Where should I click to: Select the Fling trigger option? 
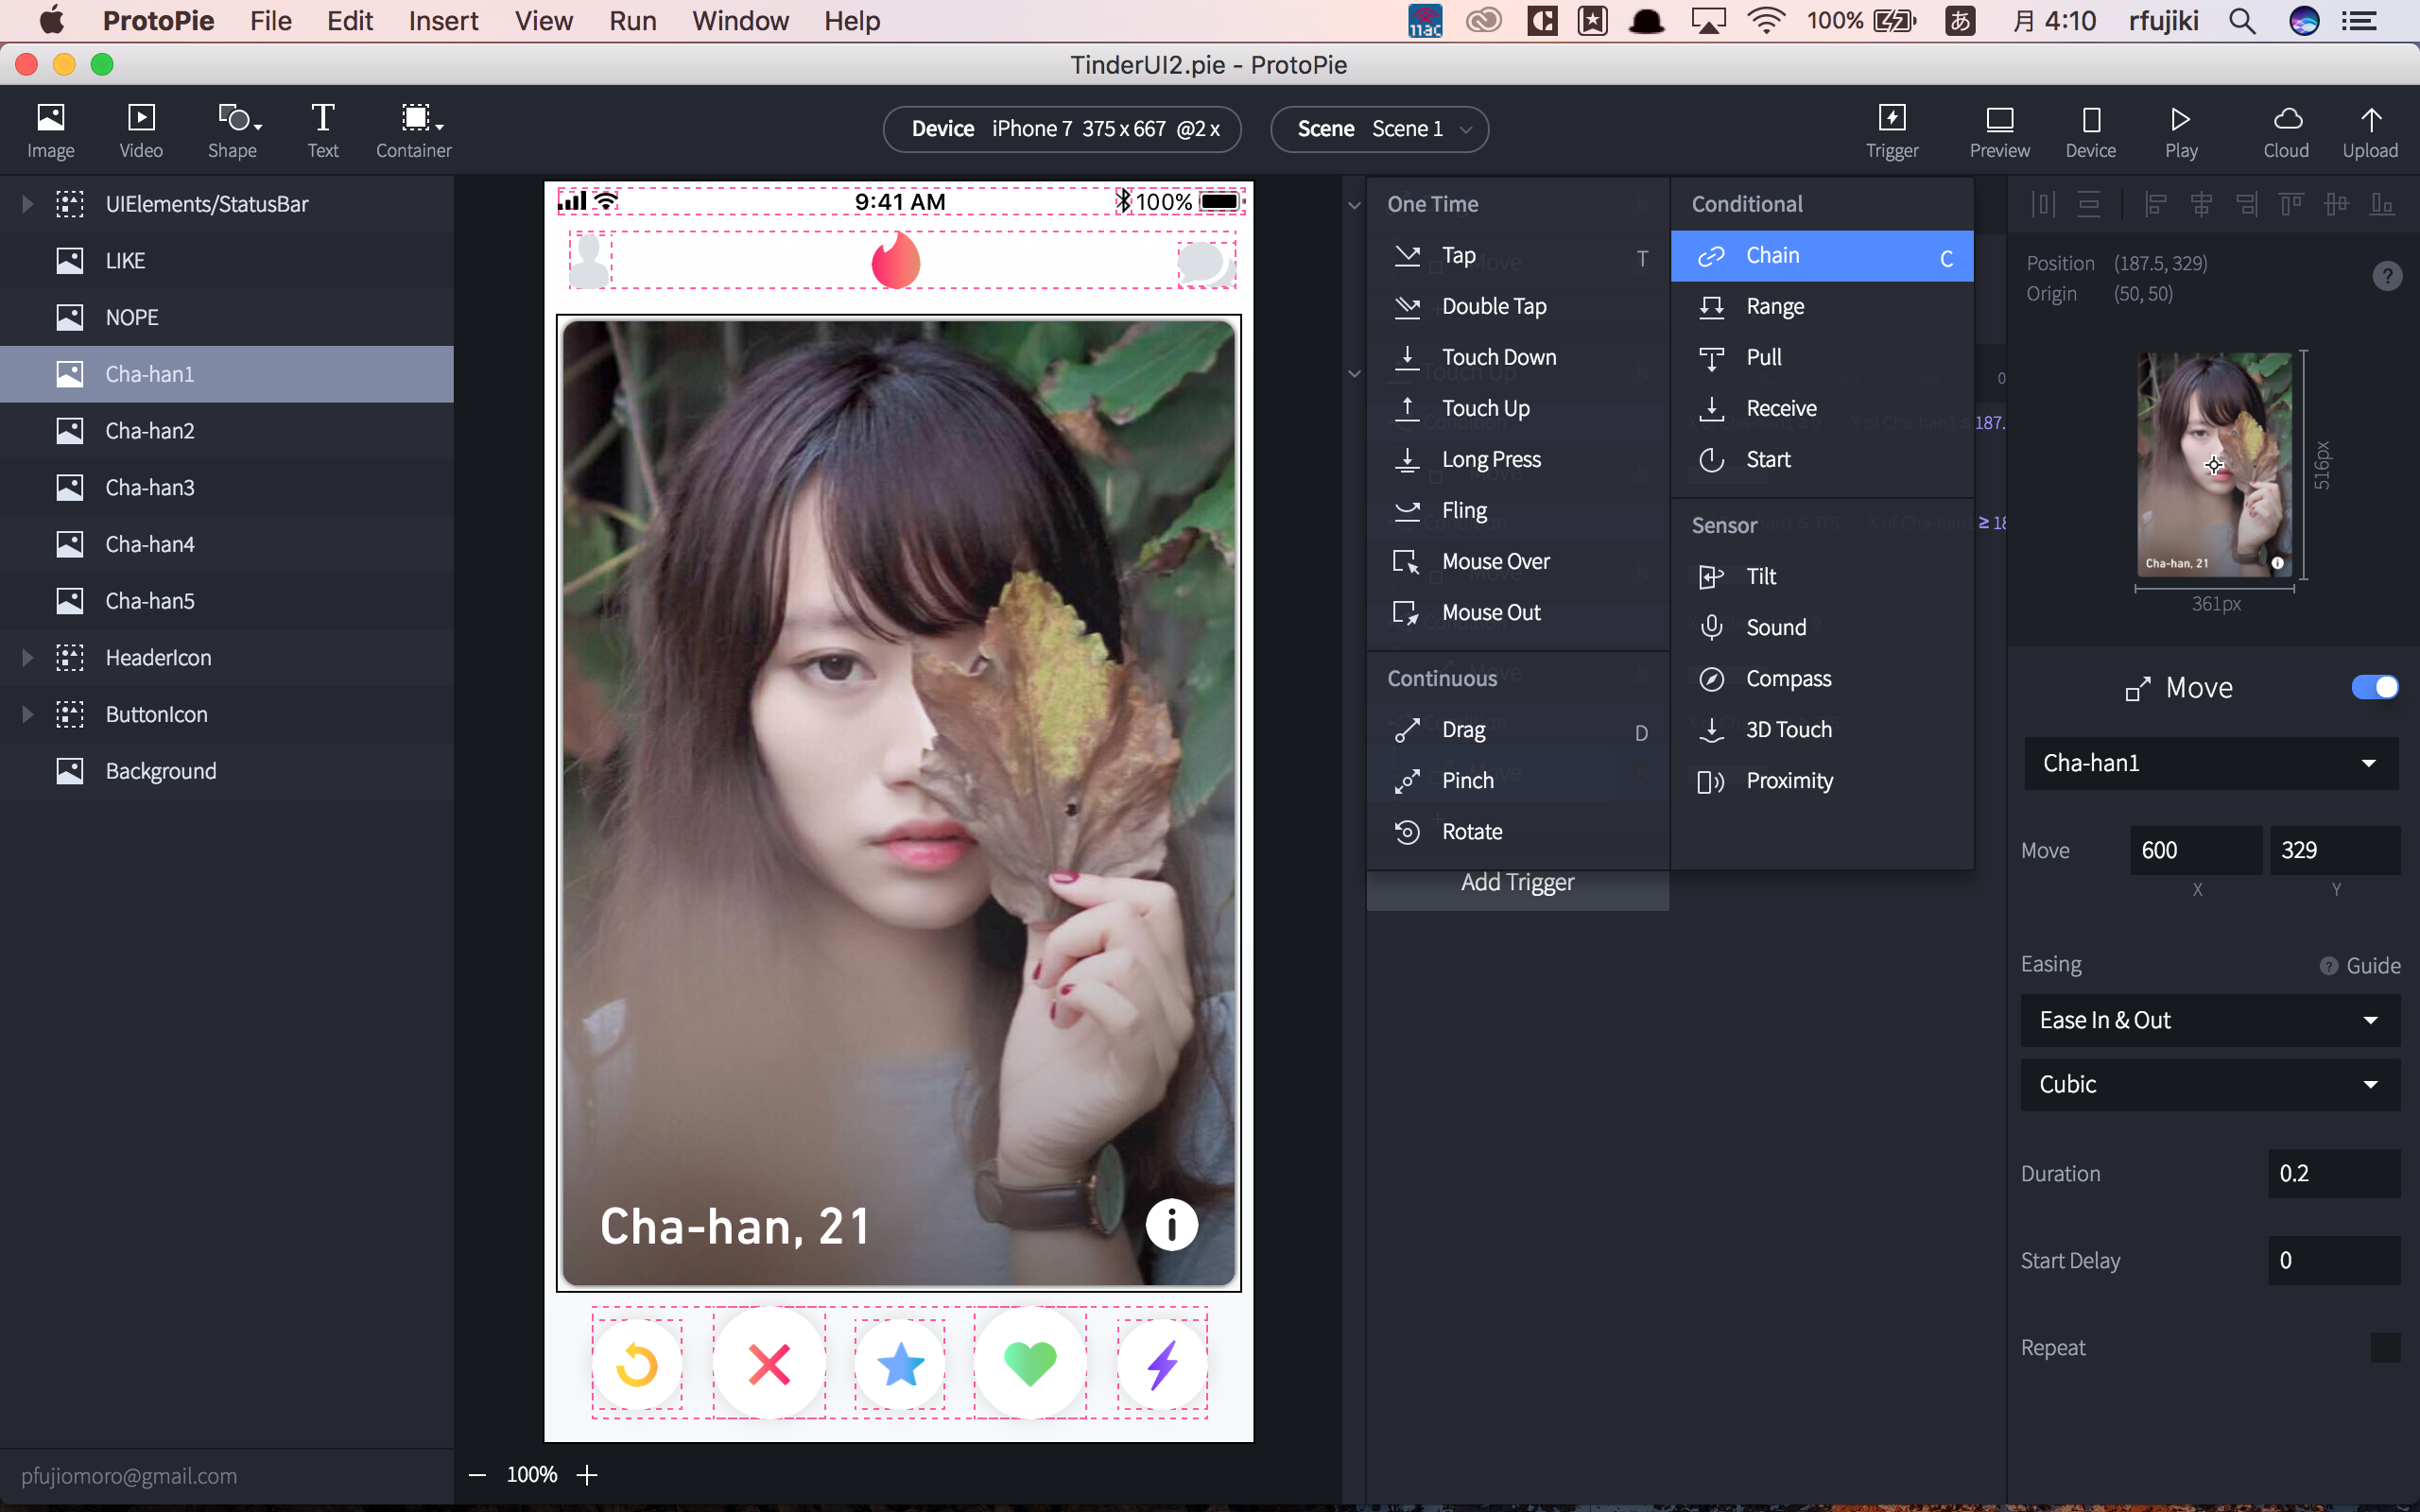click(x=1463, y=508)
